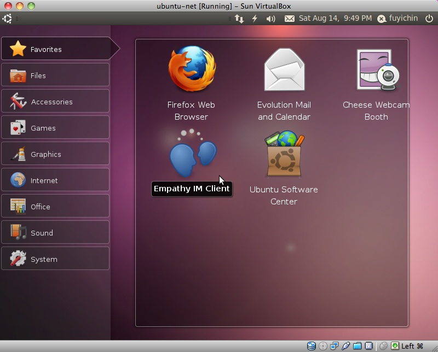Open Evolution Mail and Calendar
Screen dimensions: 438x352
[283, 69]
